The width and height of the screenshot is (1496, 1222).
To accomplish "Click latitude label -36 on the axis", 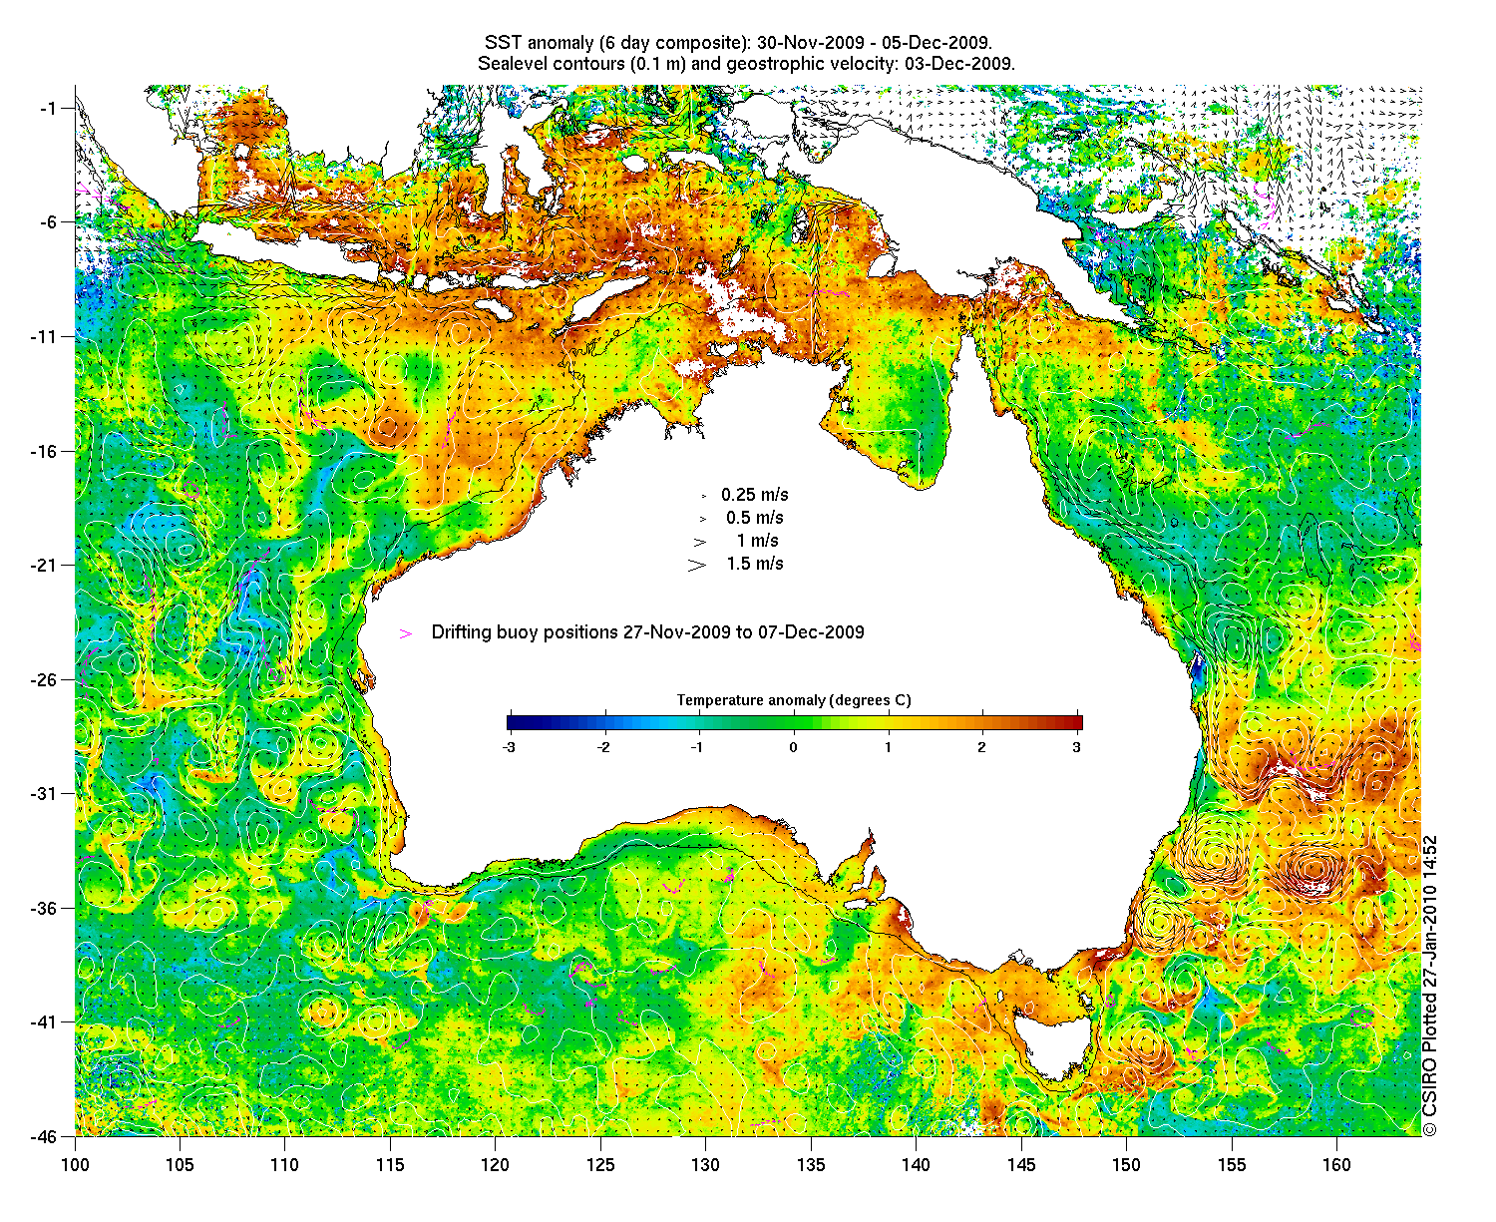I will click(45, 908).
